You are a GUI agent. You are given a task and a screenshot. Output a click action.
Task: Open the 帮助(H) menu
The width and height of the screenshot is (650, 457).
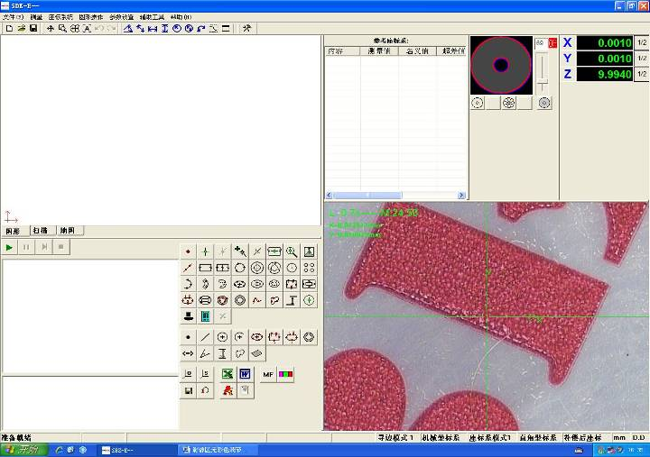coord(181,17)
